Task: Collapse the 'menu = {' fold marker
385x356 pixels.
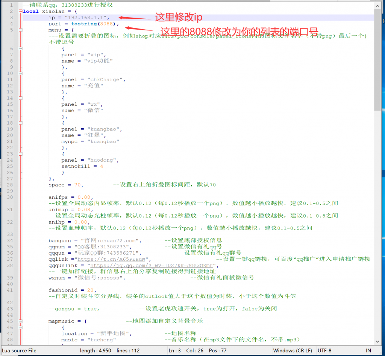Action: click(x=21, y=30)
